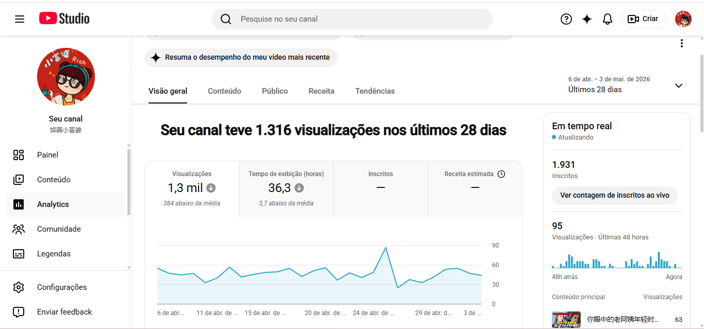Click the search magnifier icon

pos(226,19)
